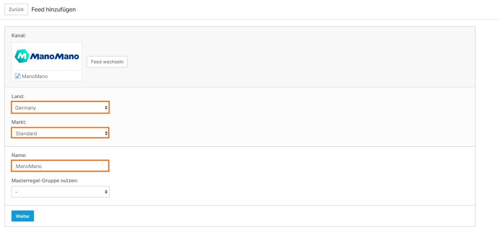Viewport: 500px width, 235px height.
Task: Continue with the blue Weiter button
Action: tap(22, 216)
